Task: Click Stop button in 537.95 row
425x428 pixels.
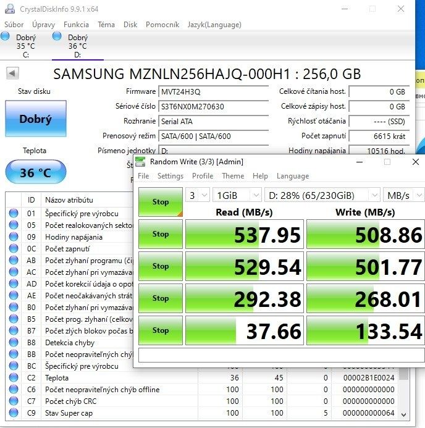Action: 161,234
